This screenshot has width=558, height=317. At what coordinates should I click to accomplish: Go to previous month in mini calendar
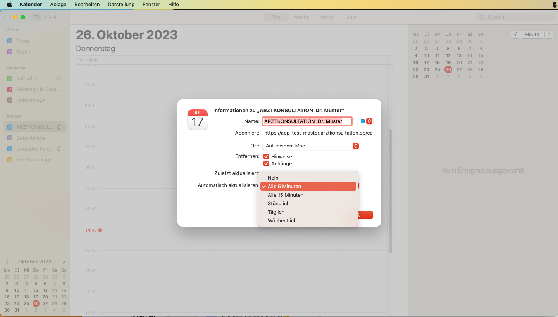tap(7, 262)
